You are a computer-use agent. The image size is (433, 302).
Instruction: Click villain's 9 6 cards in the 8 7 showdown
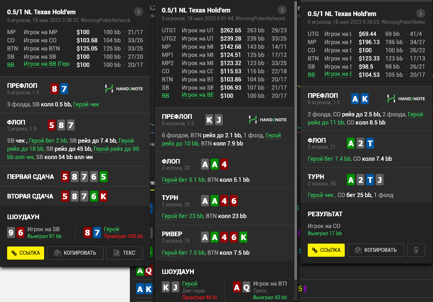[x=16, y=233]
